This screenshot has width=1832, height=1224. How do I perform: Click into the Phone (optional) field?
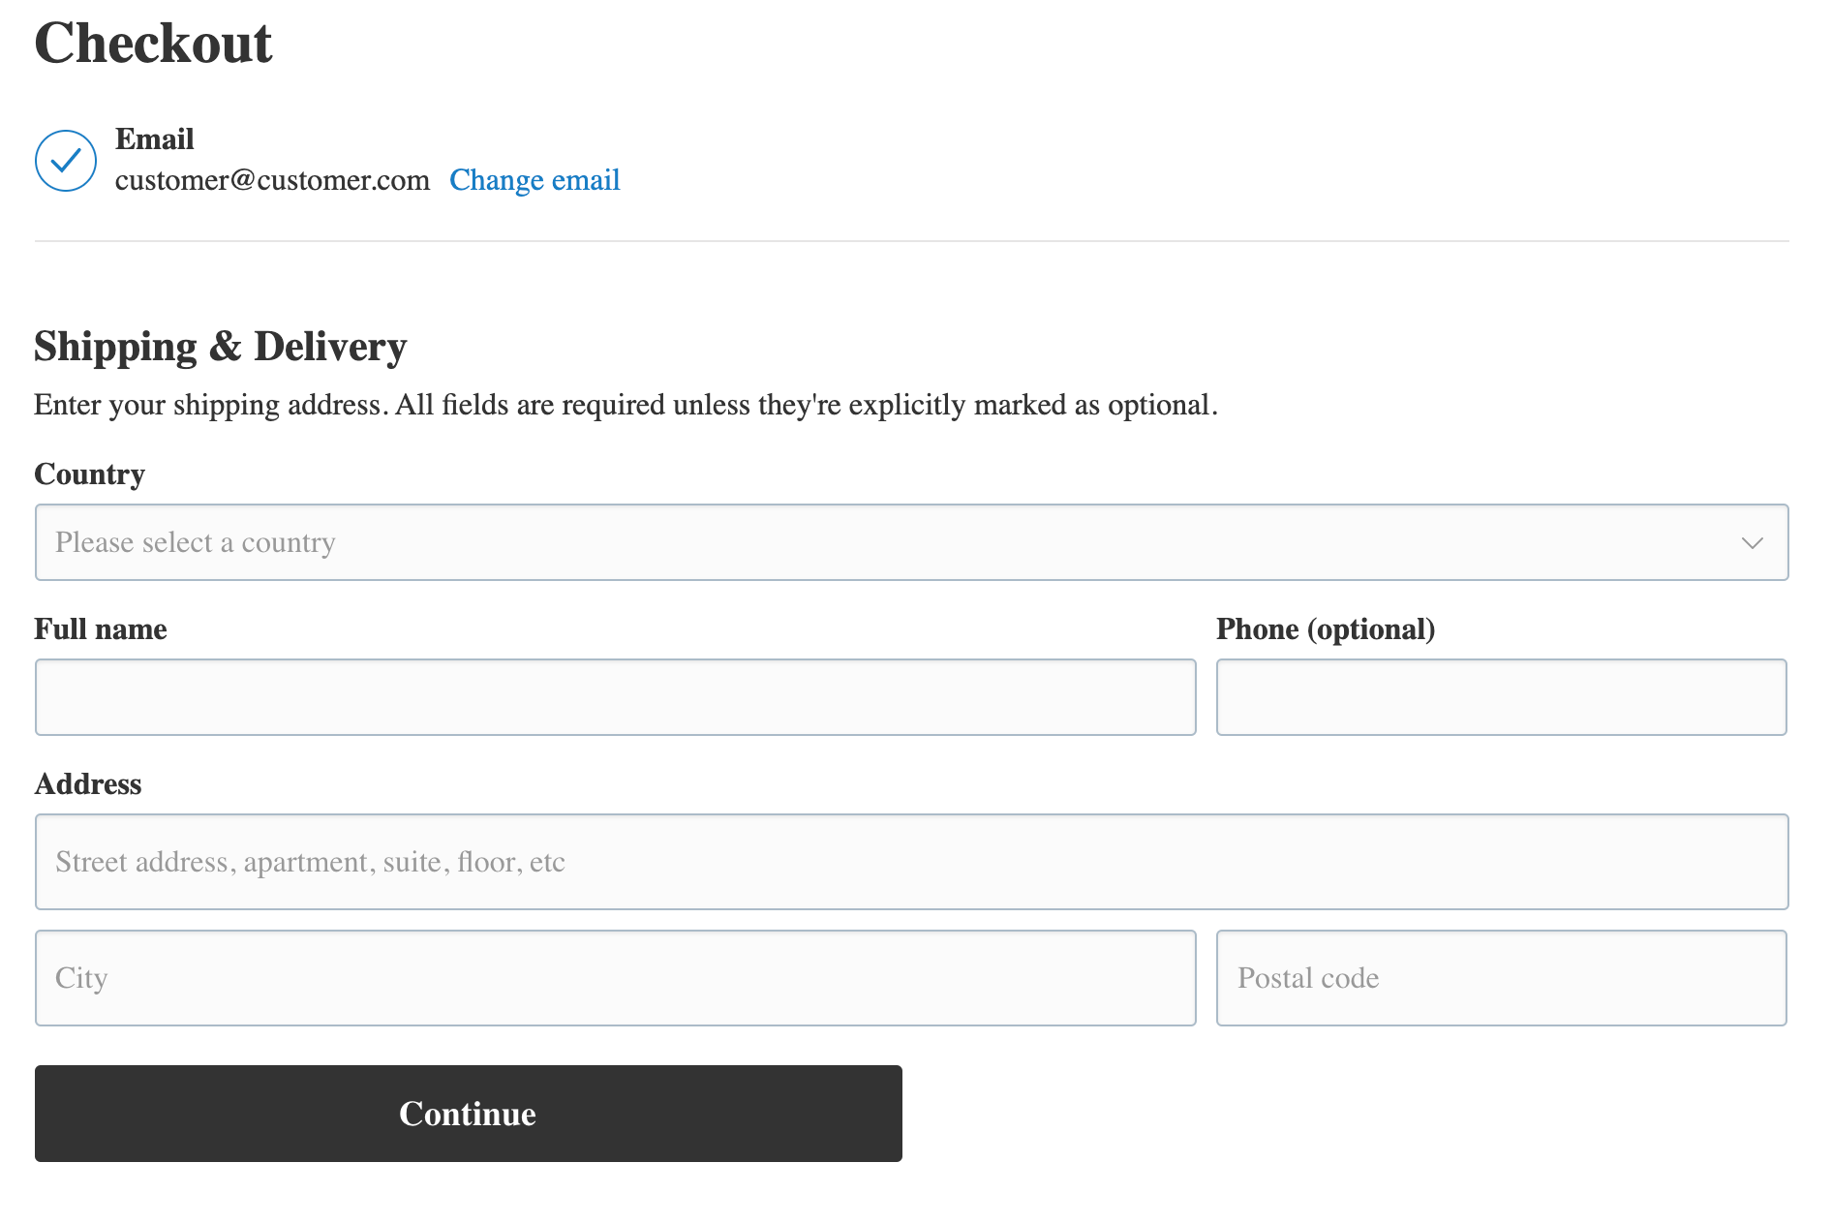pos(1501,697)
